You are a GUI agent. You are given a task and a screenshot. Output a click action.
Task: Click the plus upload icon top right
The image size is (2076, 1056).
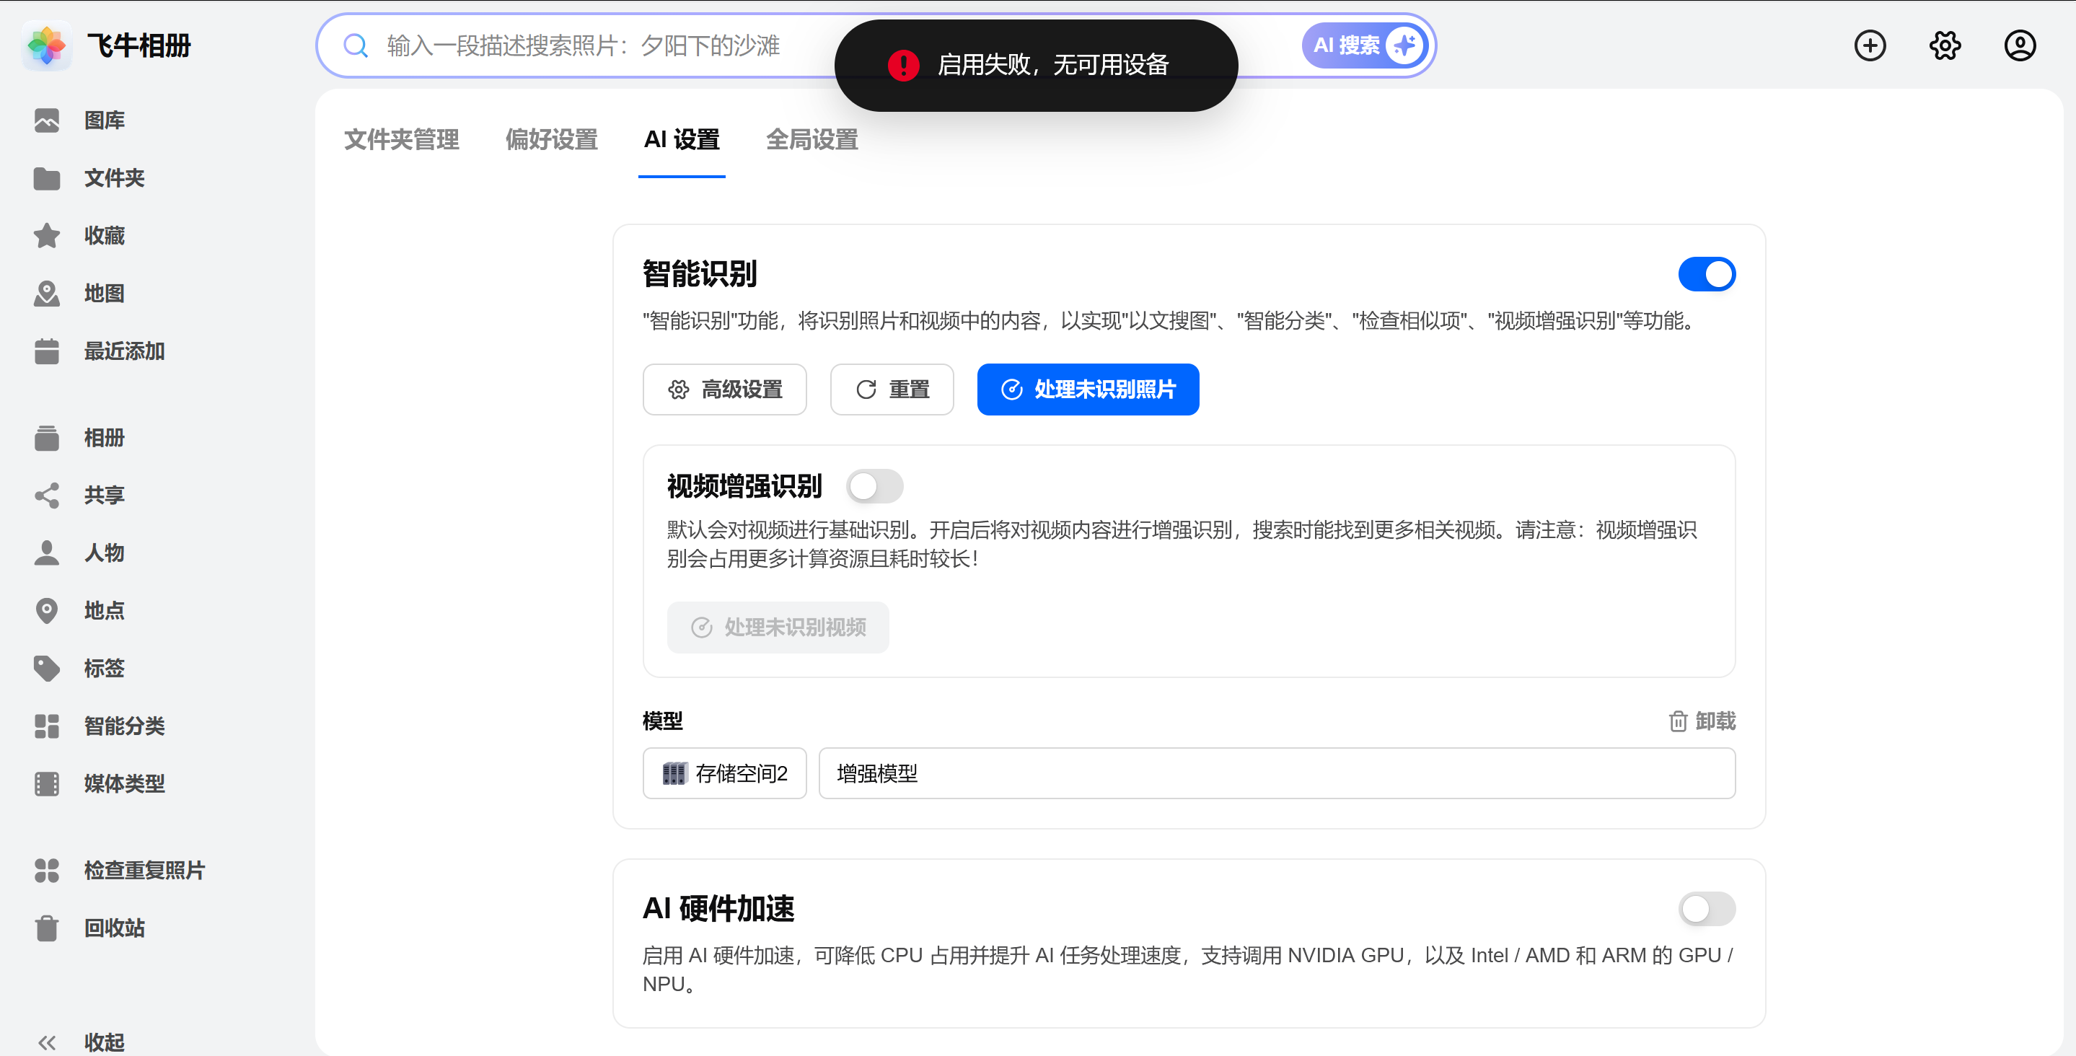1870,46
